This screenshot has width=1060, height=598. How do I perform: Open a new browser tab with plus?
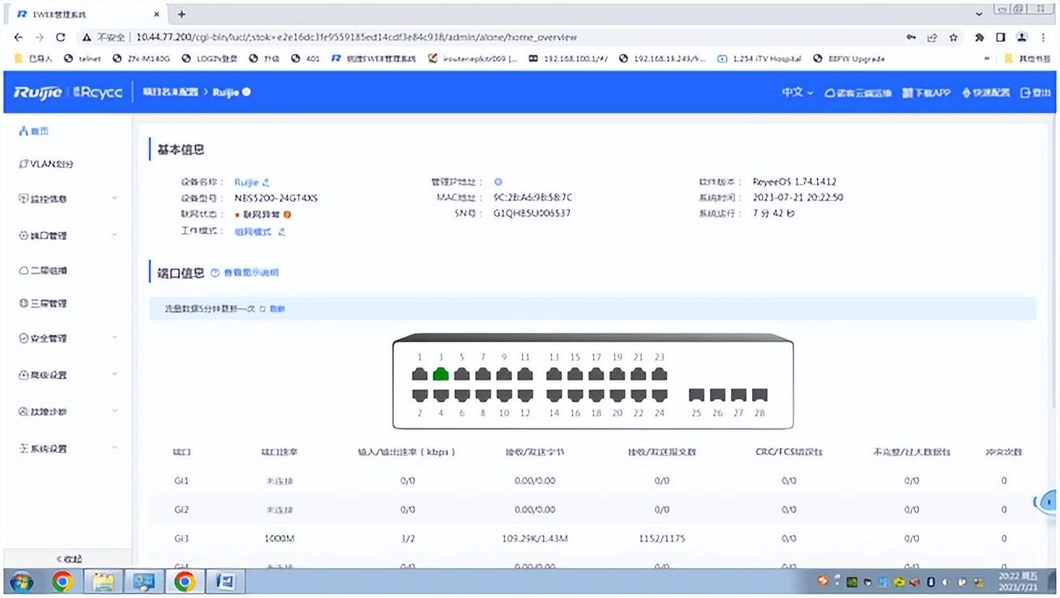[182, 14]
